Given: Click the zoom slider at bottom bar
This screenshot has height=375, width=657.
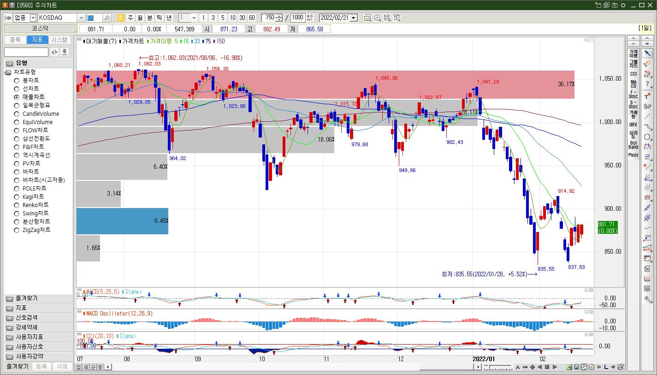Looking at the screenshot, I should click(498, 367).
